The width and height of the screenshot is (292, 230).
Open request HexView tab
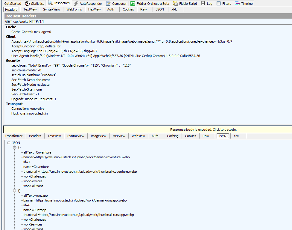tap(95, 9)
